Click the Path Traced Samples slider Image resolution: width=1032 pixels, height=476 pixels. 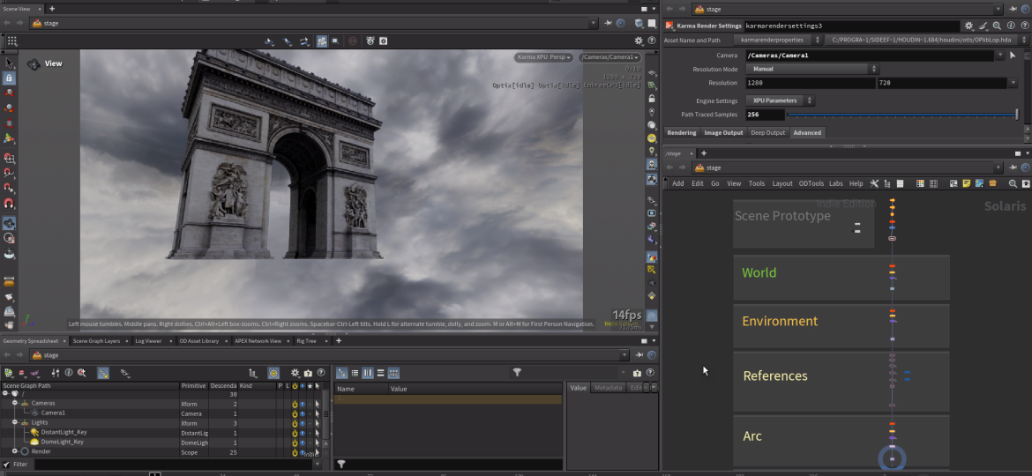901,115
